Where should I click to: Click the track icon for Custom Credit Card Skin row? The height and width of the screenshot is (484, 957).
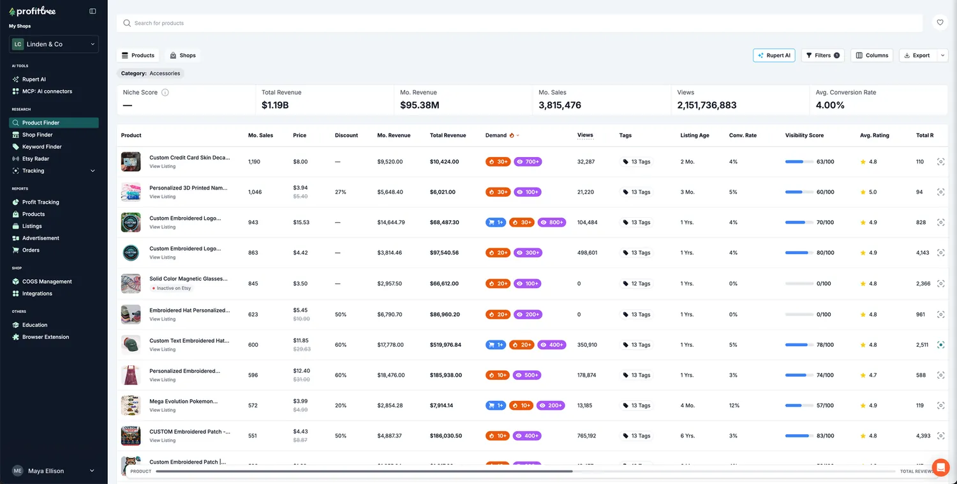[940, 162]
